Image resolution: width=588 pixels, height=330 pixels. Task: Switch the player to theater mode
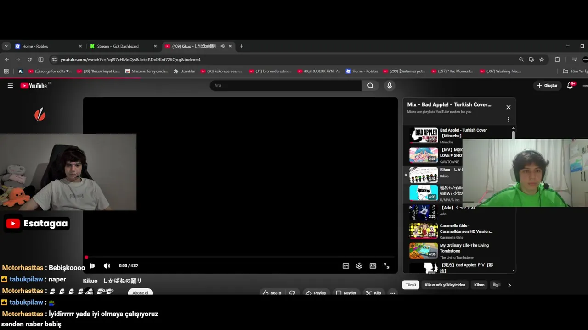click(x=373, y=266)
